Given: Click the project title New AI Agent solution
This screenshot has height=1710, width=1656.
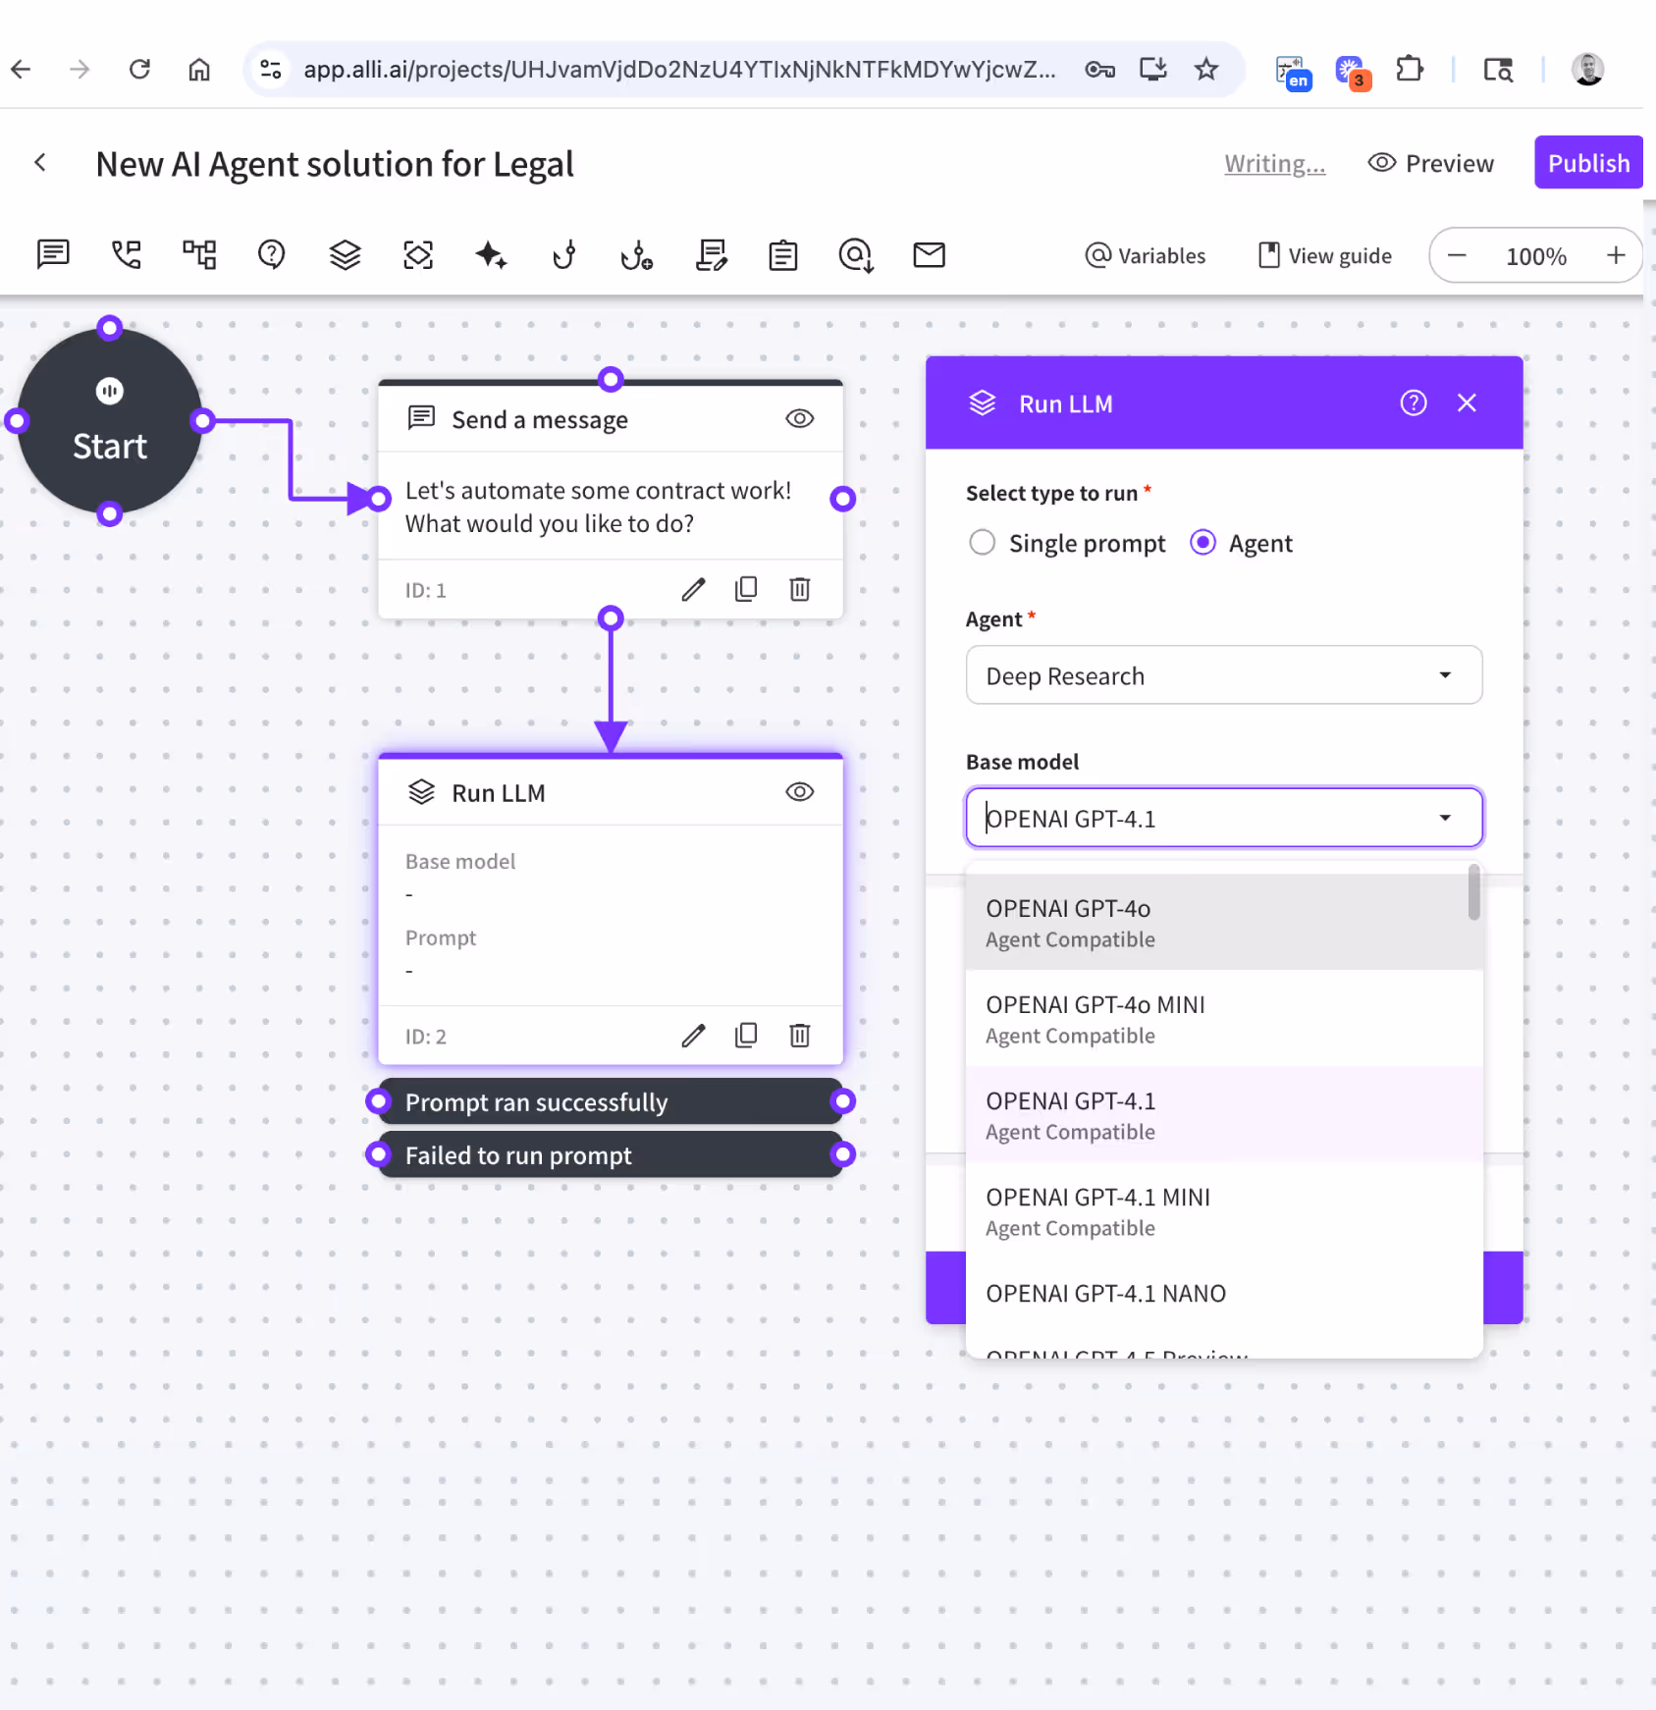Looking at the screenshot, I should (x=335, y=164).
